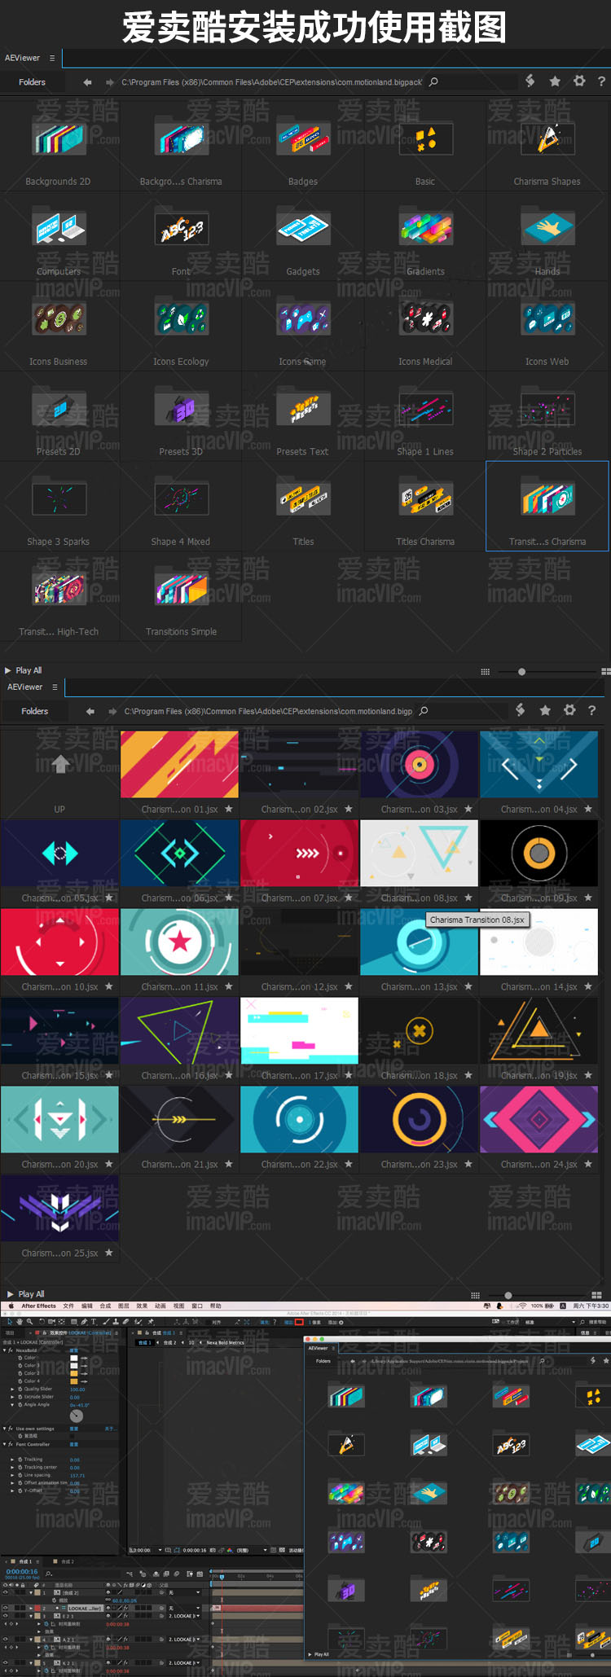Click the UP folder arrow icon
This screenshot has width=611, height=1677.
(x=60, y=764)
